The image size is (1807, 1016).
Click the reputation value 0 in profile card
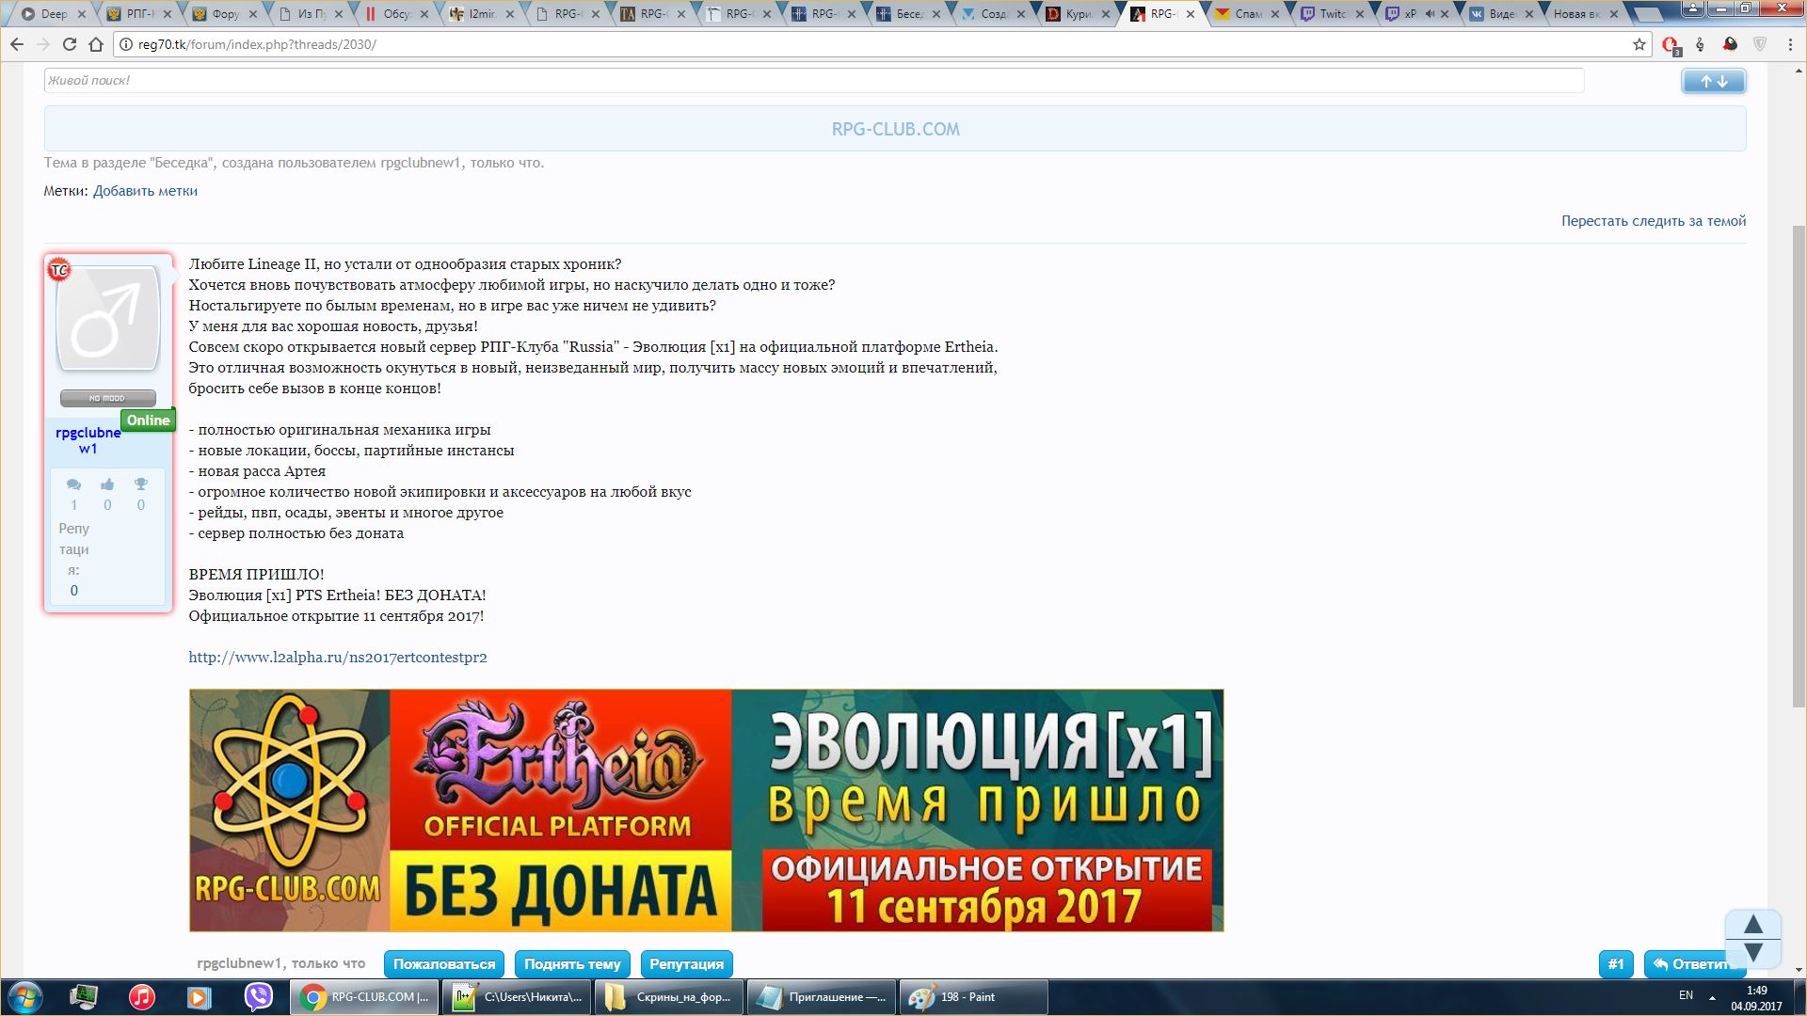point(74,591)
